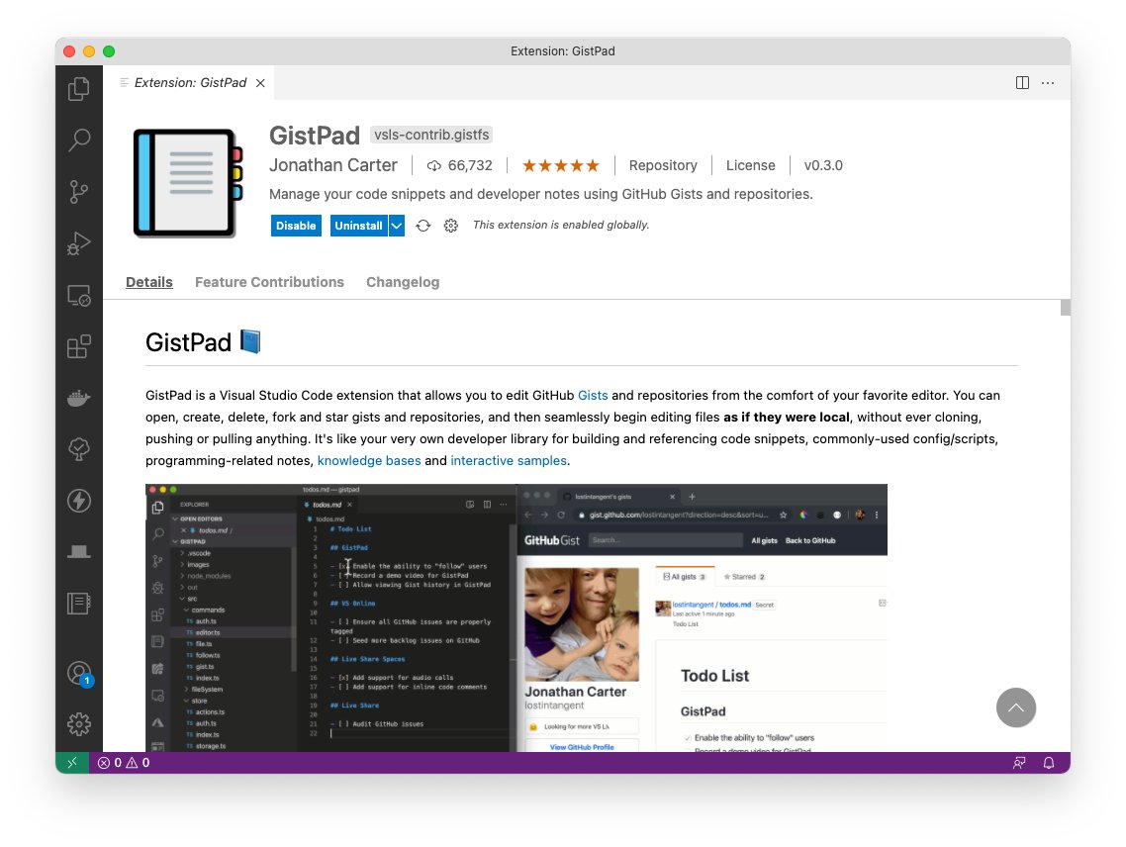Click the GistPad demo screenshot image
Image resolution: width=1126 pixels, height=847 pixels.
516,617
